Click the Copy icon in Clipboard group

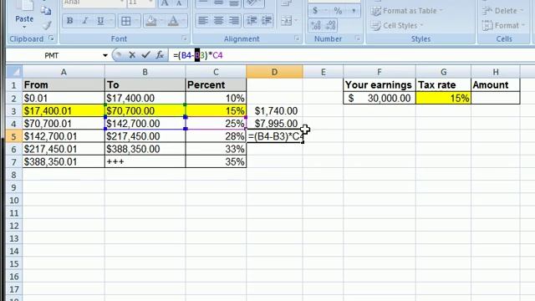(x=46, y=11)
